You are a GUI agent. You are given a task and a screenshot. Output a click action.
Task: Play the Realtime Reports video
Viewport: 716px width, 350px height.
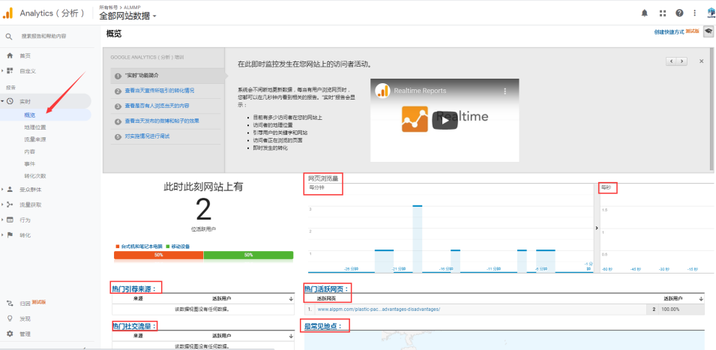(x=444, y=121)
